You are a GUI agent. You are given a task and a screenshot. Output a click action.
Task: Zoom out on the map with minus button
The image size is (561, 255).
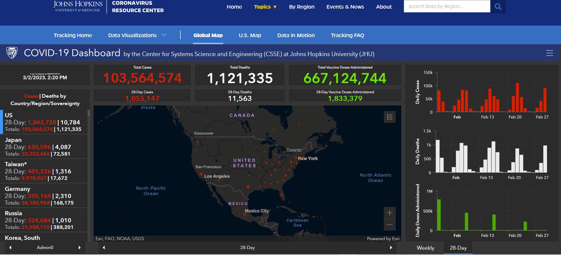389,225
